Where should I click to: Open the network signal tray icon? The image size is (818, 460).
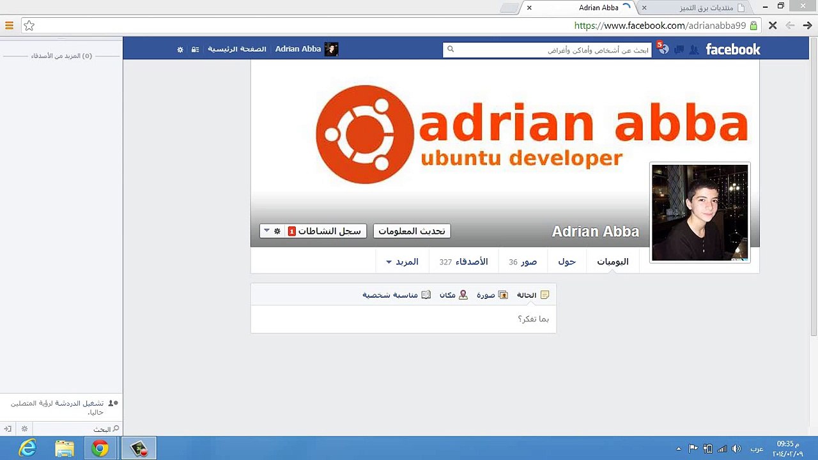722,448
